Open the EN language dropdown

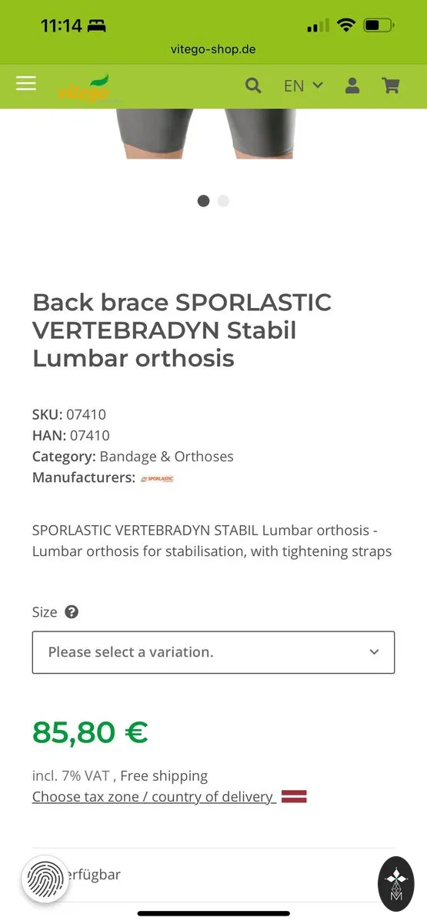point(303,85)
